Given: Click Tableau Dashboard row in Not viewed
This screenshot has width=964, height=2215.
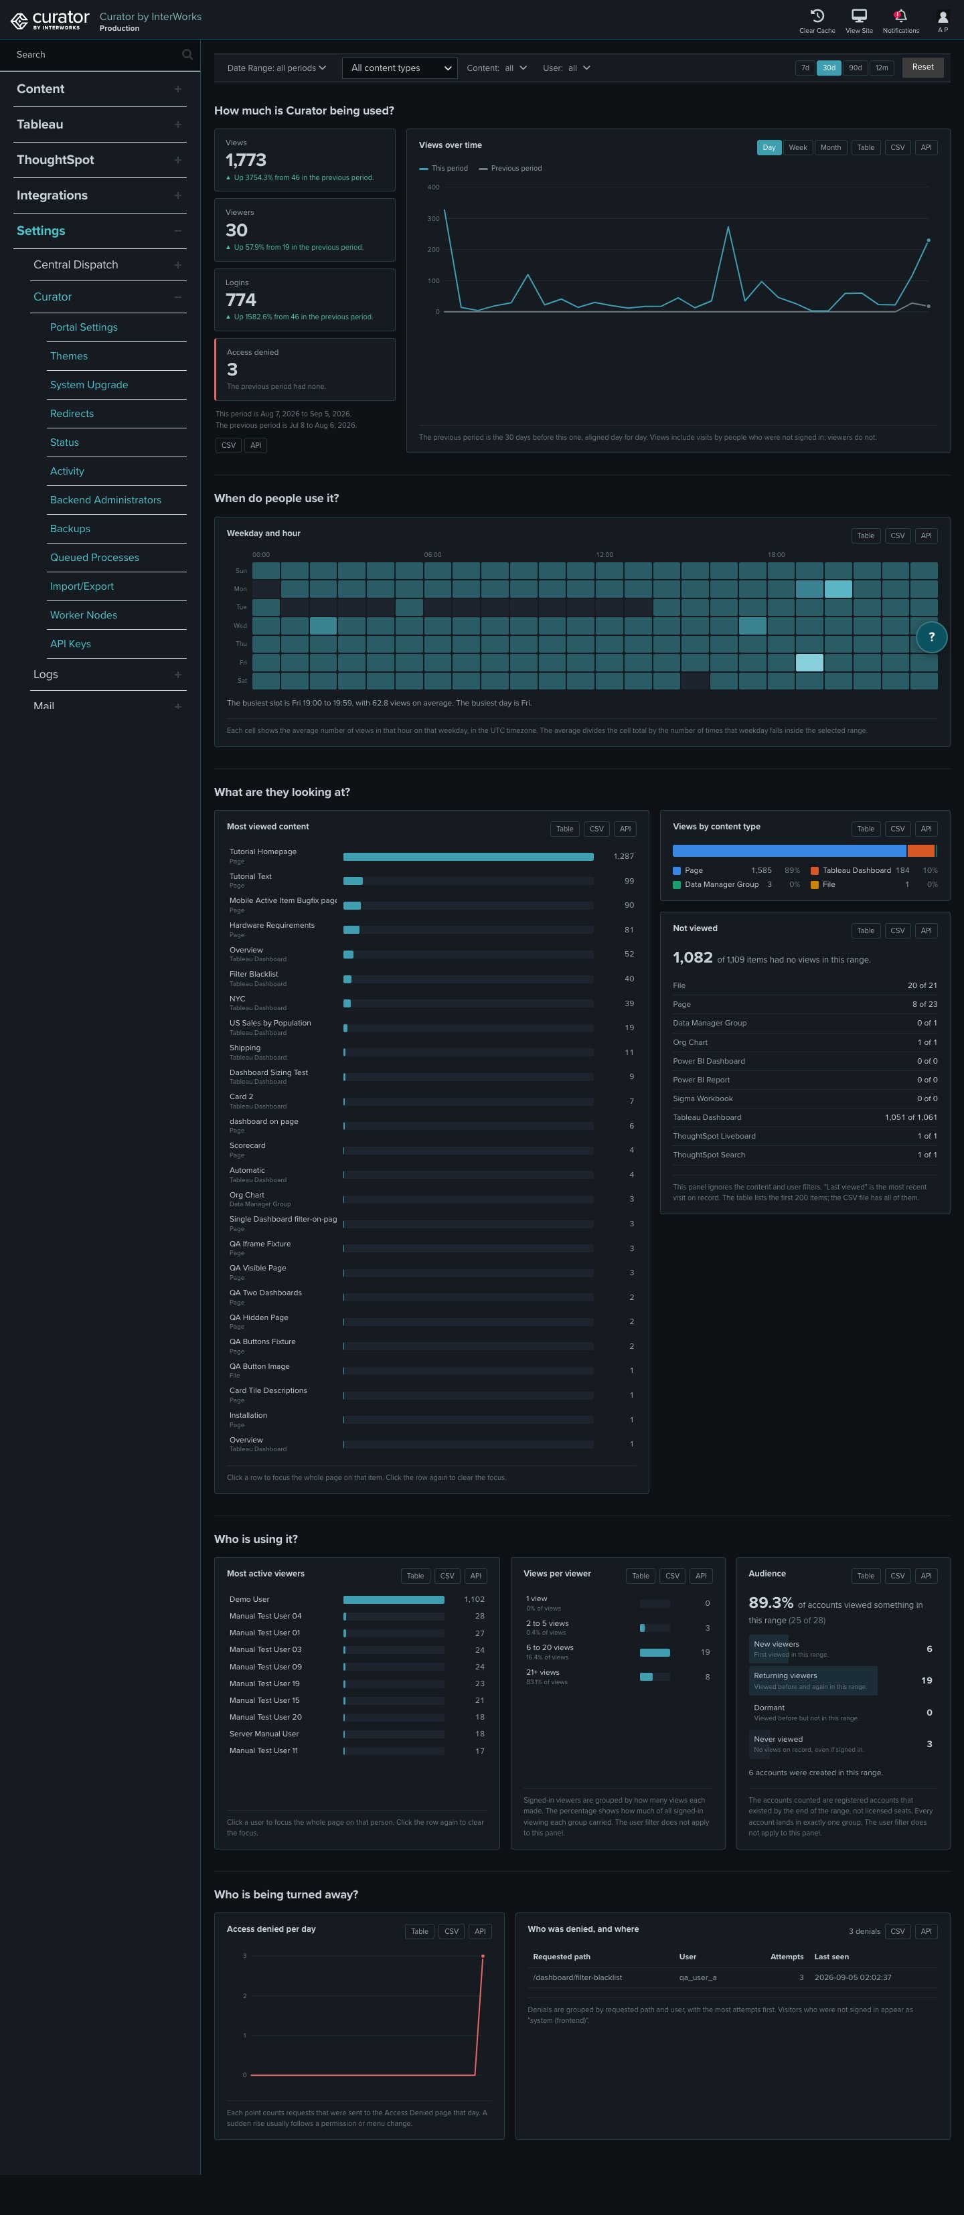Looking at the screenshot, I should pyautogui.click(x=805, y=1118).
